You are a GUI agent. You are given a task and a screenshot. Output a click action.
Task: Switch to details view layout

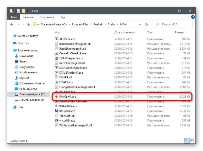pyautogui.click(x=187, y=141)
